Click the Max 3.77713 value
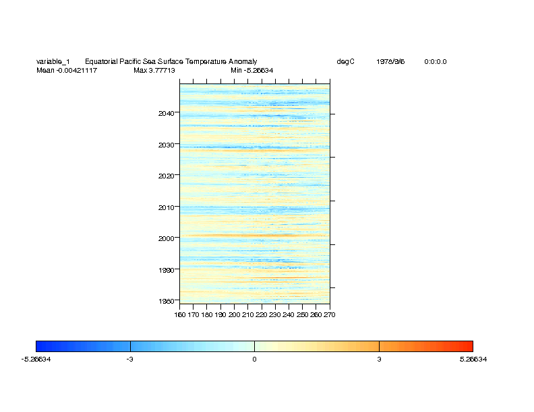The height and width of the screenshot is (412, 534). 154,70
